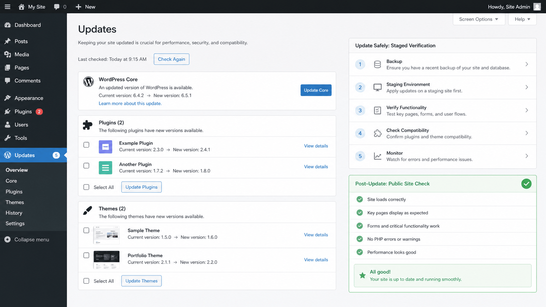Open the Screen Options dropdown
Viewport: 546px width, 307px height.
(x=479, y=19)
